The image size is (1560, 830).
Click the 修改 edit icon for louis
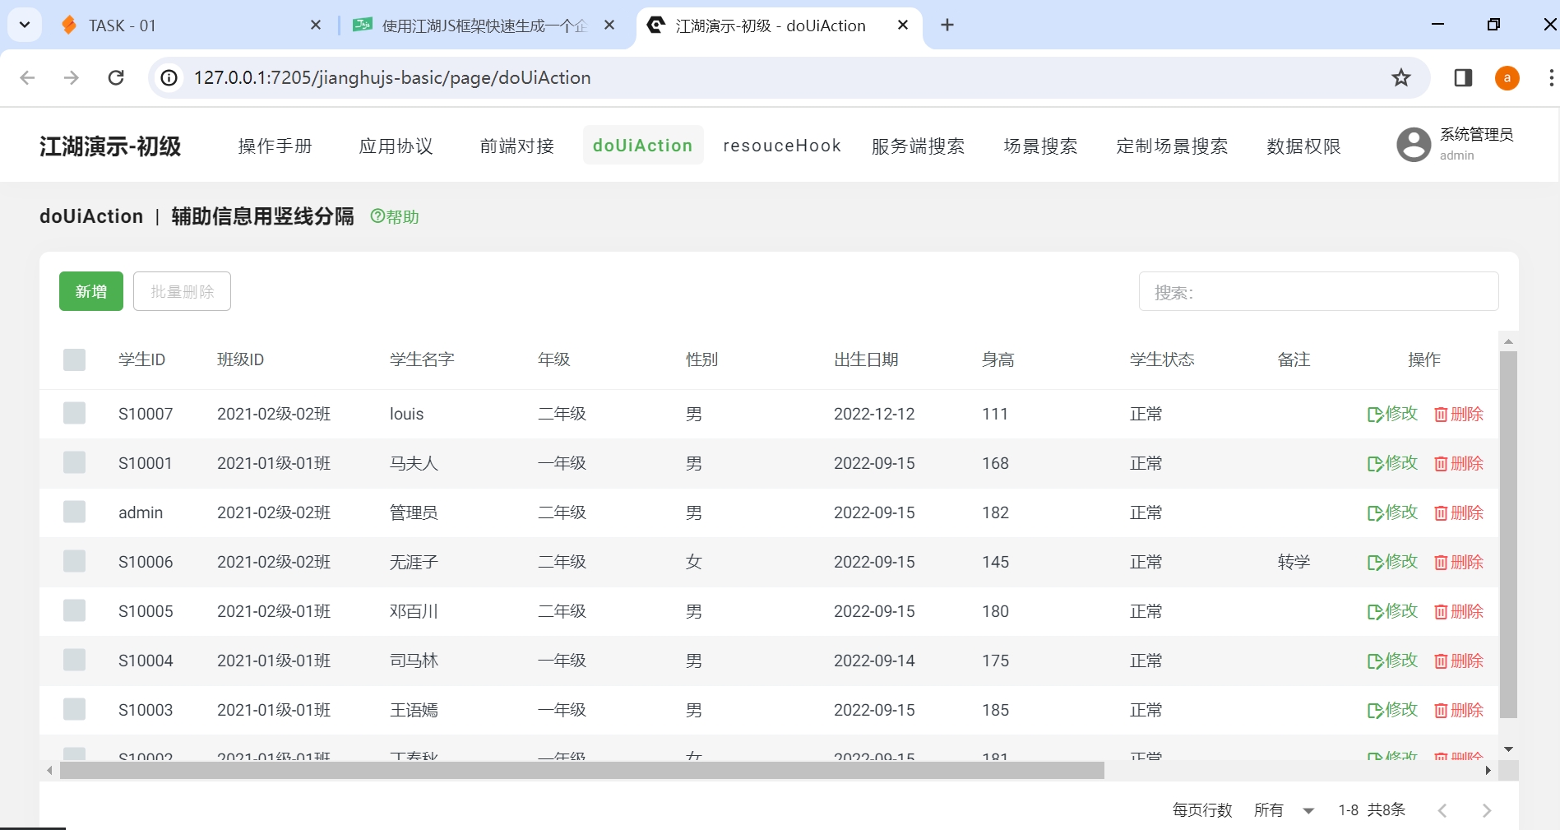click(1374, 414)
